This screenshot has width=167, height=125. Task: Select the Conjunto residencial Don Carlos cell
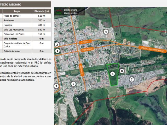(17, 45)
